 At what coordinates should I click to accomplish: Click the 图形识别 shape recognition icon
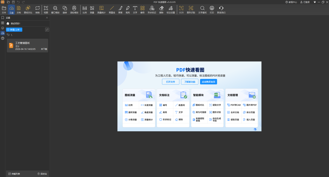(191, 10)
